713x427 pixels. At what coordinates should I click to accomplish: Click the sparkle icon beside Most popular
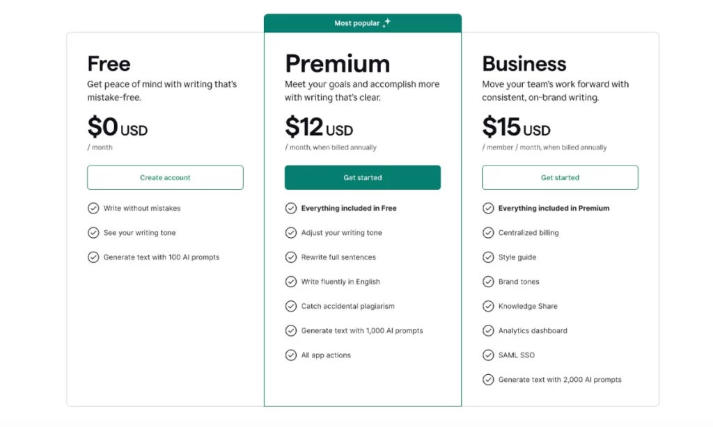point(386,23)
